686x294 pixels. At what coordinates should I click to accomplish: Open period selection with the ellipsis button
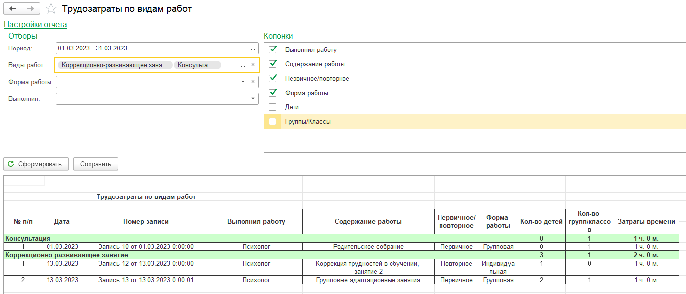pyautogui.click(x=253, y=49)
